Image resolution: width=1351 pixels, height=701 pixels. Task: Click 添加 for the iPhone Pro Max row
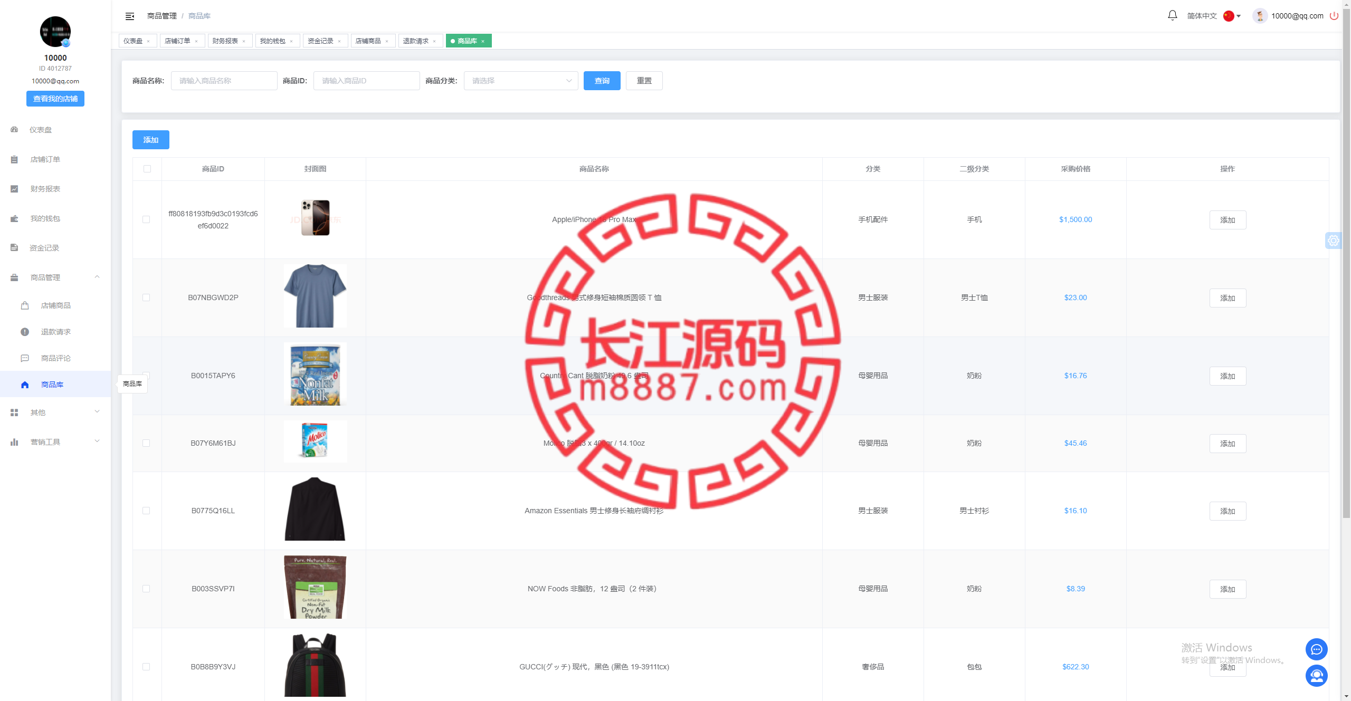pos(1228,220)
